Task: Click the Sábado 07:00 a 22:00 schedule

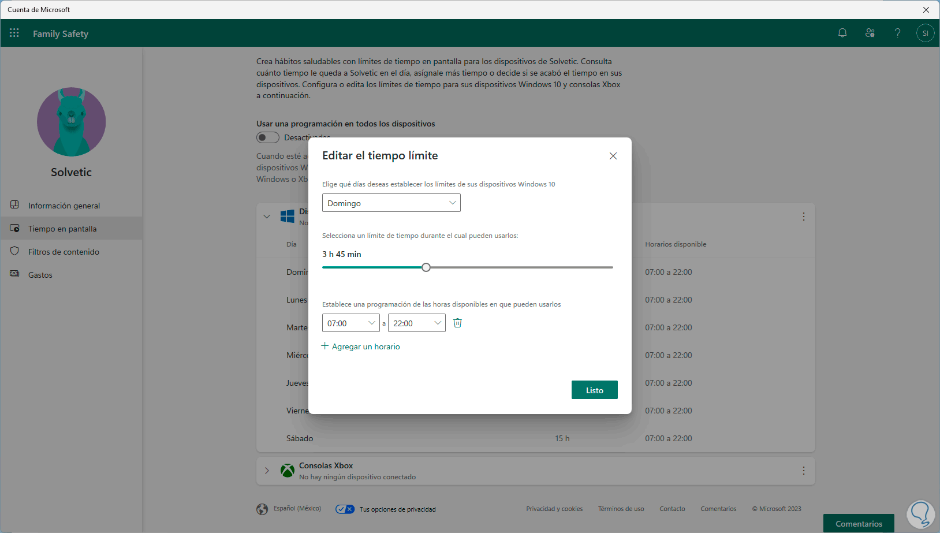Action: (x=669, y=438)
